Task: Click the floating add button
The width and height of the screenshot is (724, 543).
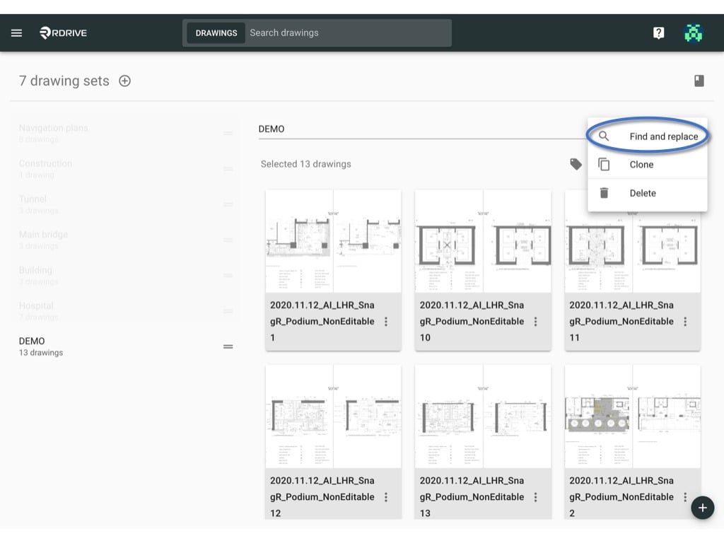Action: [x=702, y=508]
